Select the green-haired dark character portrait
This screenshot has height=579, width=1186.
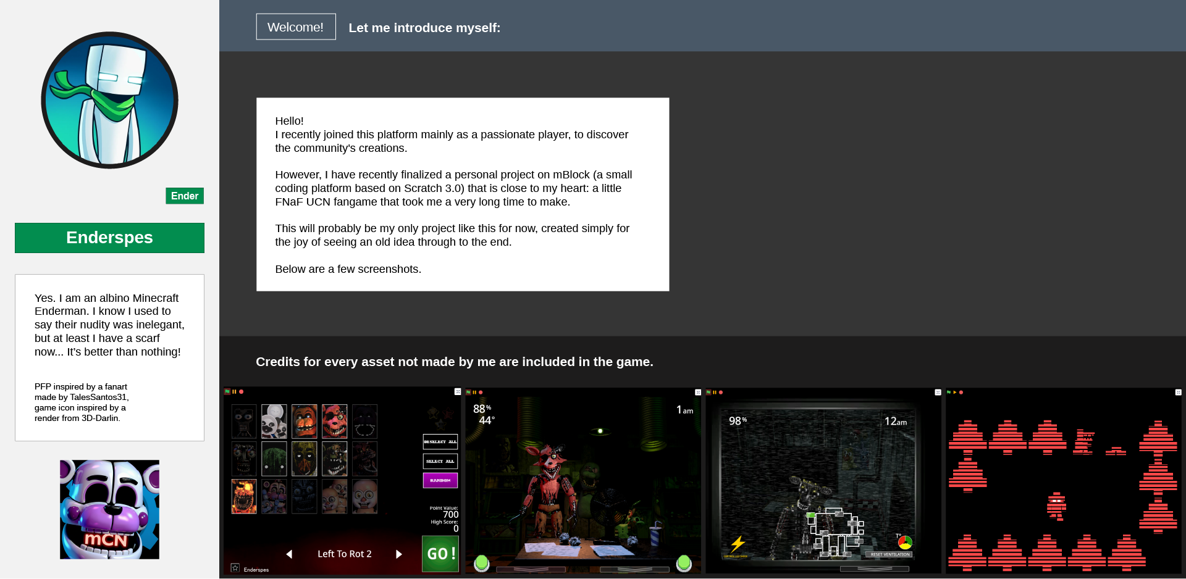pyautogui.click(x=274, y=459)
